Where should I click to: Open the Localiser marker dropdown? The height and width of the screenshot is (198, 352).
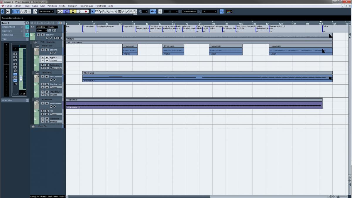[41, 27]
